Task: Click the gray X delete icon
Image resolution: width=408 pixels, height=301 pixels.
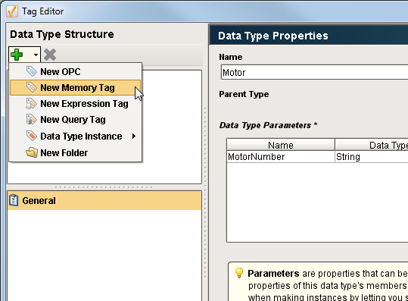Action: (50, 55)
